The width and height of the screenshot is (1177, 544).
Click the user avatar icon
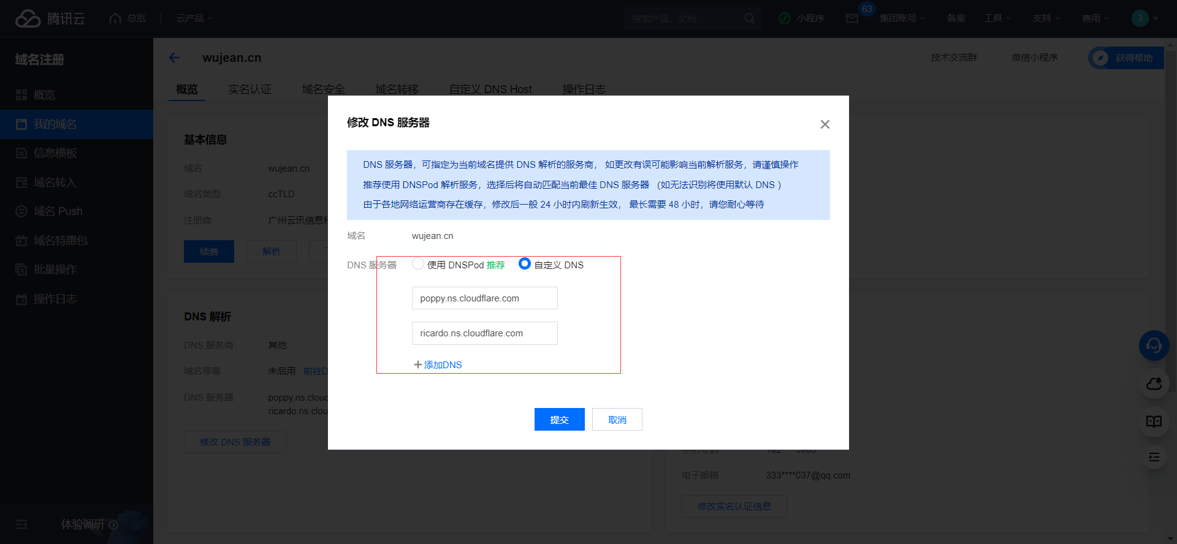(1140, 18)
